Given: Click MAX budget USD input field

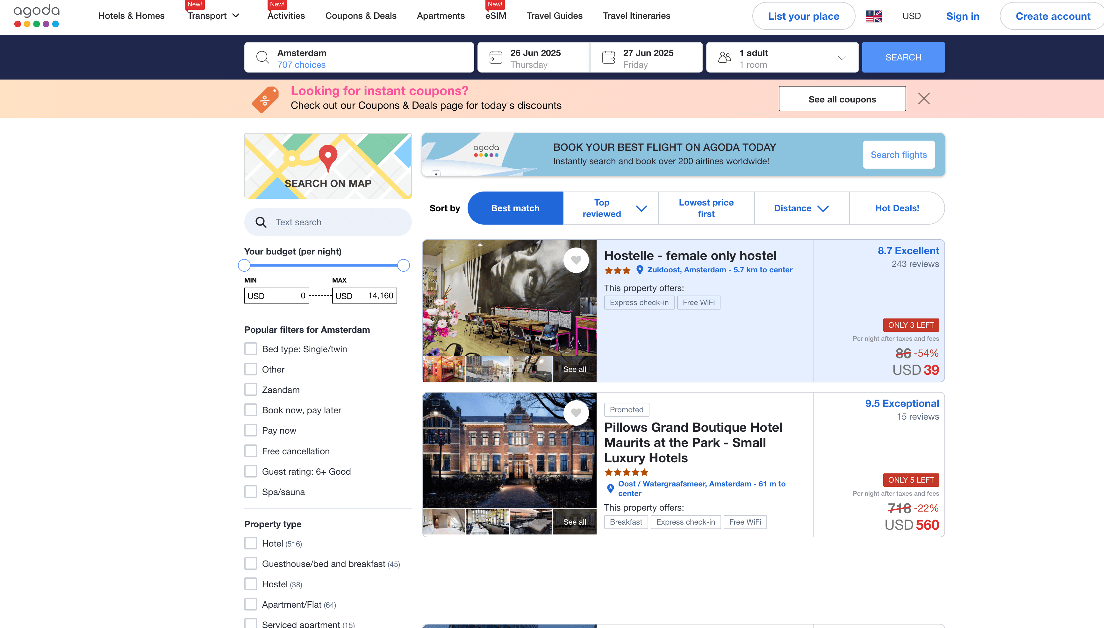Looking at the screenshot, I should click(364, 296).
